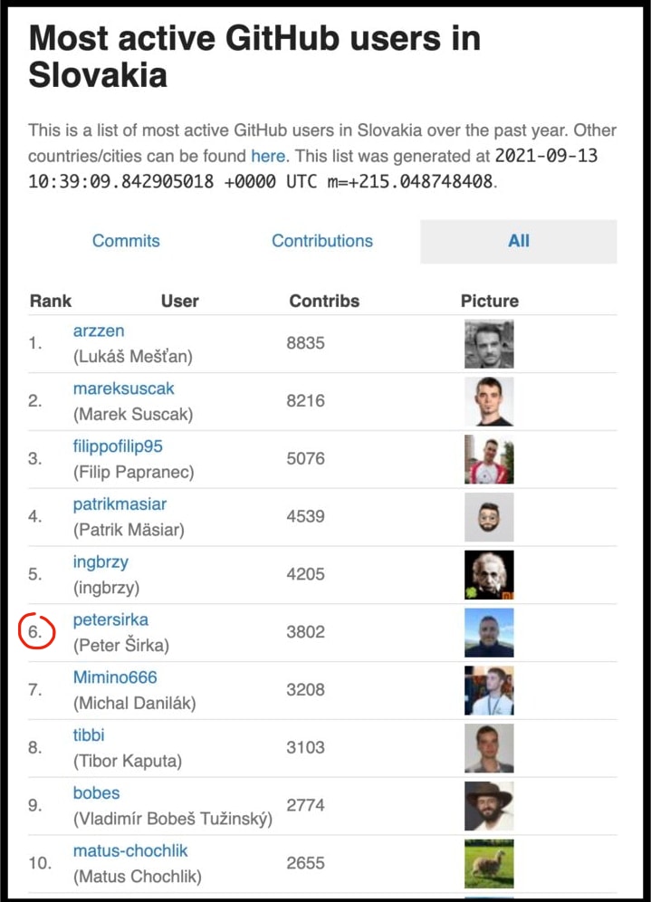This screenshot has width=651, height=902.
Task: Open patrikmasiar's profile link
Action: (x=120, y=504)
